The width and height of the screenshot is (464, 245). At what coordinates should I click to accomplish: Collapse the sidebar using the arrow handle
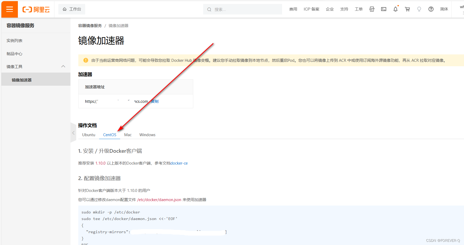tap(73, 133)
